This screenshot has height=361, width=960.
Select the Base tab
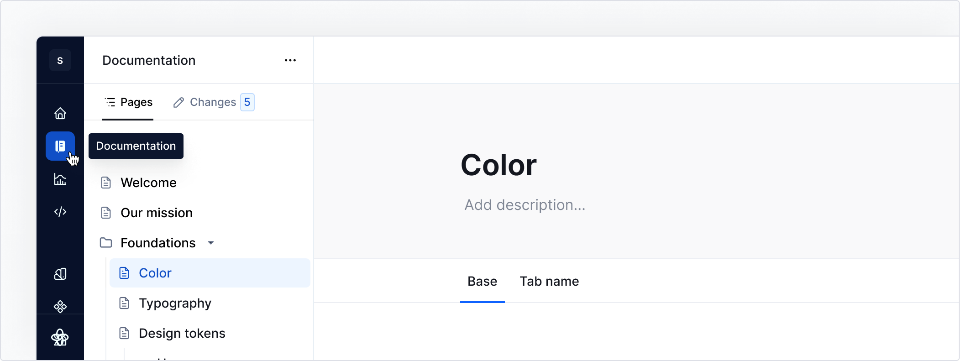[482, 281]
